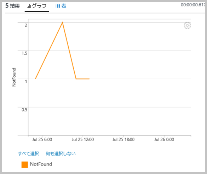This screenshot has width=207, height=174.
Task: Click the 1.5 y-axis value
Action: tap(24, 53)
